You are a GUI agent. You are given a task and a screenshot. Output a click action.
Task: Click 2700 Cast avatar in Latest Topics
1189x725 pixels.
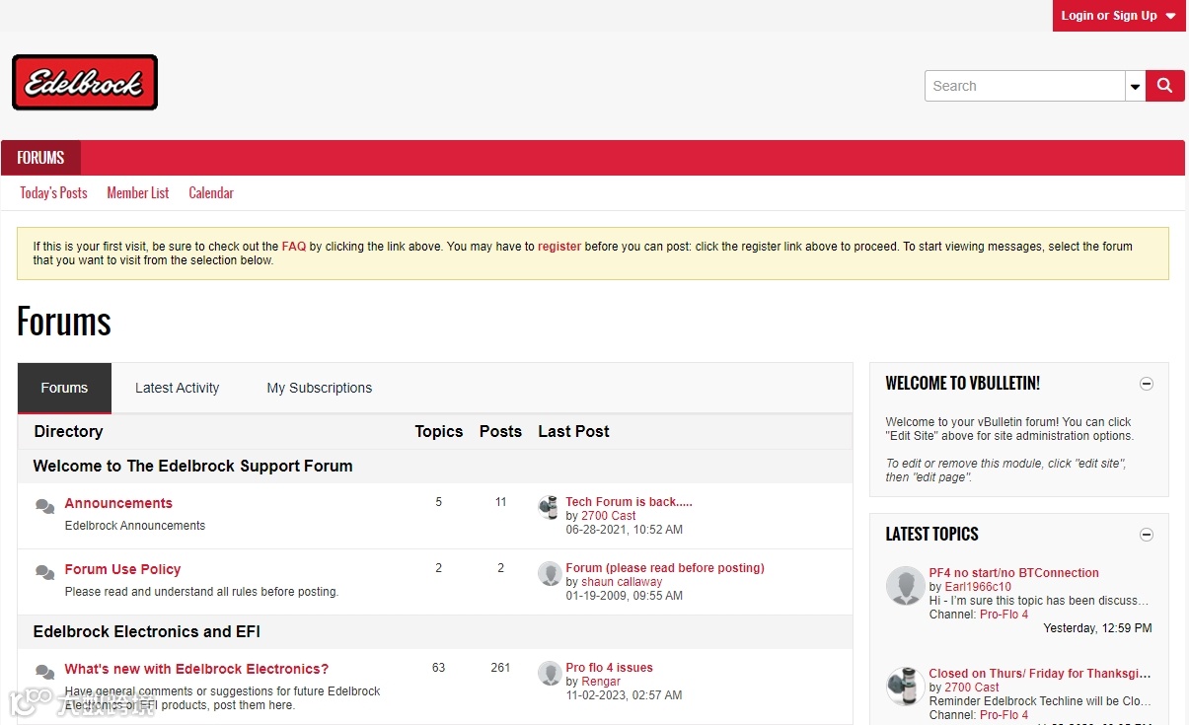click(905, 687)
